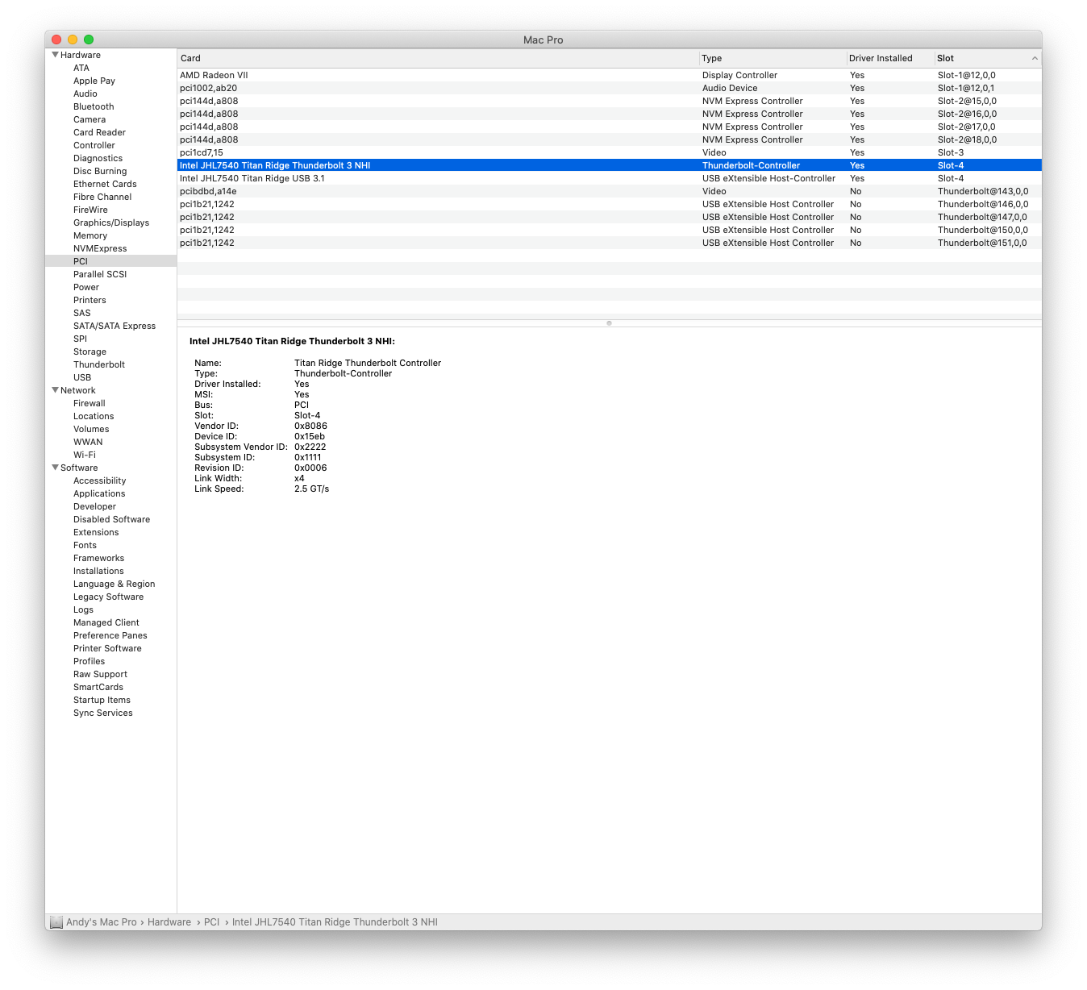1087x990 pixels.
Task: Select Audio under Hardware
Action: click(x=85, y=94)
